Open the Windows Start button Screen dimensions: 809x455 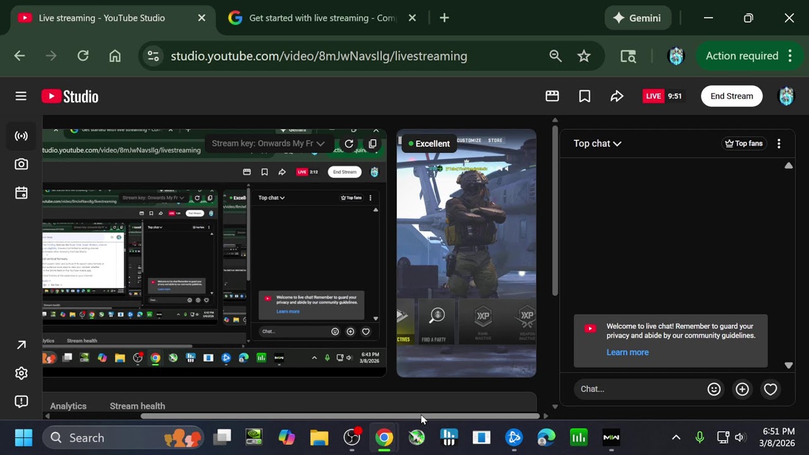(23, 437)
